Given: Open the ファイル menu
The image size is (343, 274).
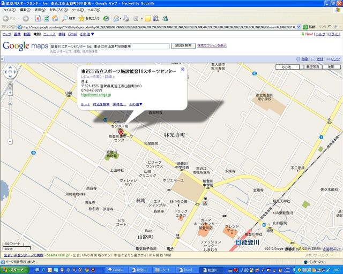Looking at the screenshot, I should click(9, 10).
